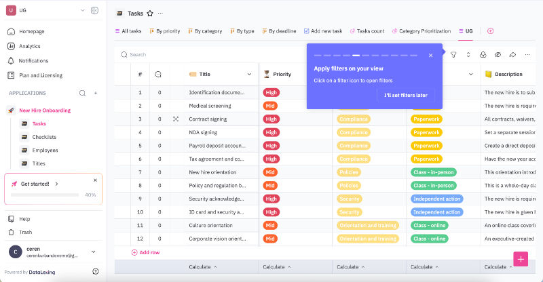Image resolution: width=543 pixels, height=282 pixels.
Task: Select the Culture orientation title cell
Action: pos(221,226)
